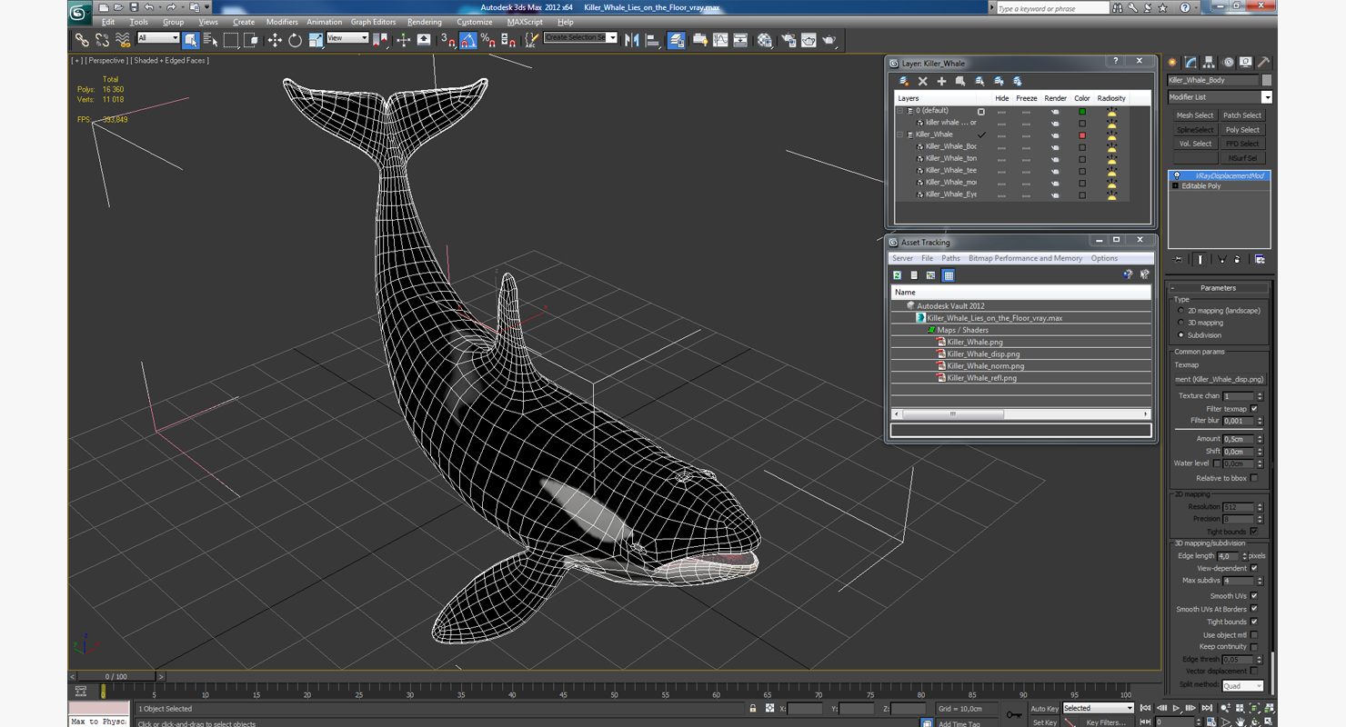The height and width of the screenshot is (727, 1346).
Task: Open the Rendering menu
Action: [x=425, y=22]
